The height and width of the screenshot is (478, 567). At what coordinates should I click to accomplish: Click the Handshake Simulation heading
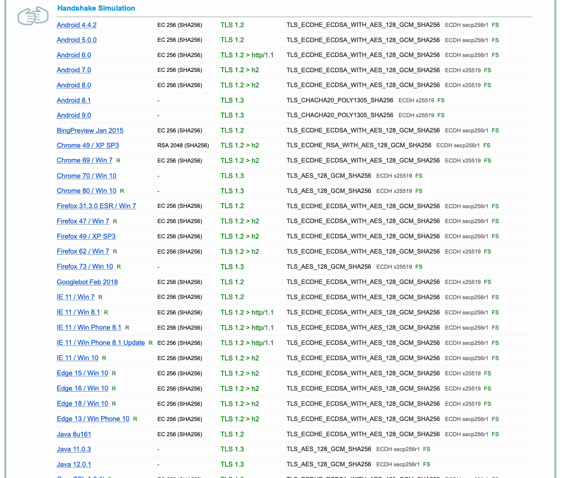pos(96,8)
